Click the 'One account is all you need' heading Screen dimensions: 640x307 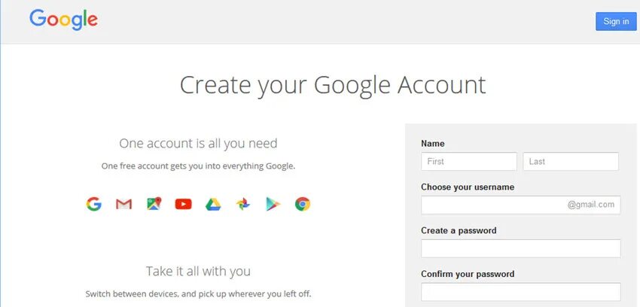tap(198, 144)
